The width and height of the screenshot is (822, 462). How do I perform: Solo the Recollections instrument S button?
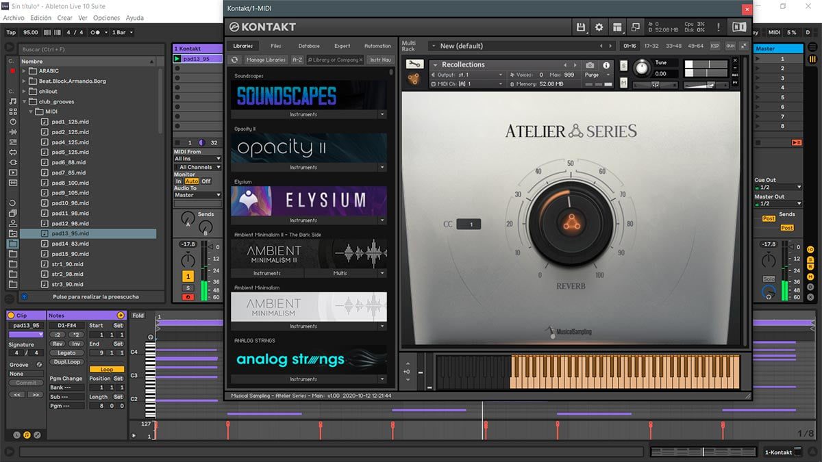coord(624,66)
